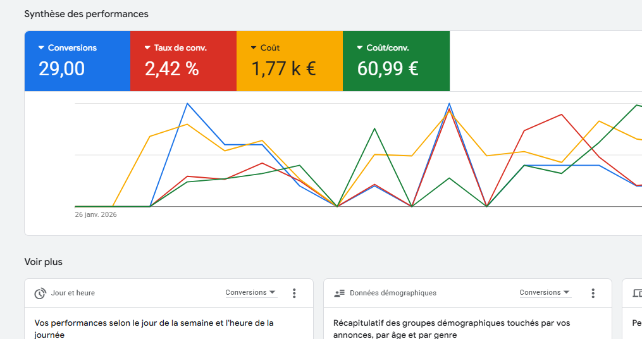Image resolution: width=642 pixels, height=339 pixels.
Task: Open the Taux de conv. metric dropdown
Action: [176, 48]
